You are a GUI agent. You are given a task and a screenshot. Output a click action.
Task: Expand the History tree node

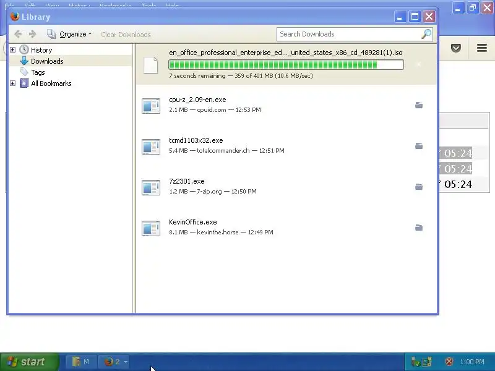pyautogui.click(x=12, y=50)
